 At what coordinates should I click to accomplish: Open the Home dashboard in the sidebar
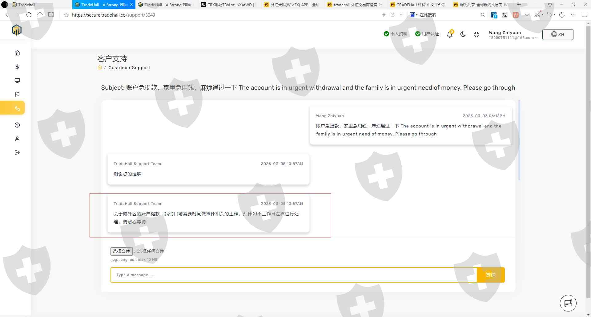[17, 53]
